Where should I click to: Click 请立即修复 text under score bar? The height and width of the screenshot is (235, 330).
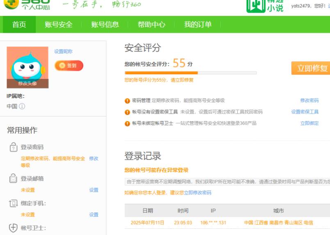pos(182,80)
